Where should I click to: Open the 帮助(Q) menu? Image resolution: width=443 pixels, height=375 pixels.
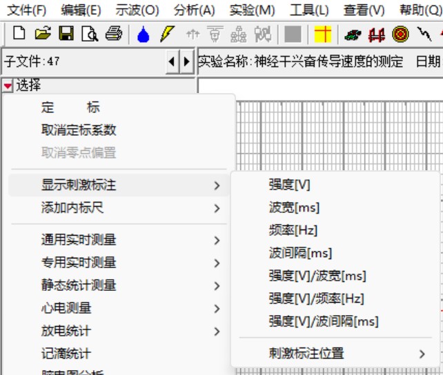421,10
